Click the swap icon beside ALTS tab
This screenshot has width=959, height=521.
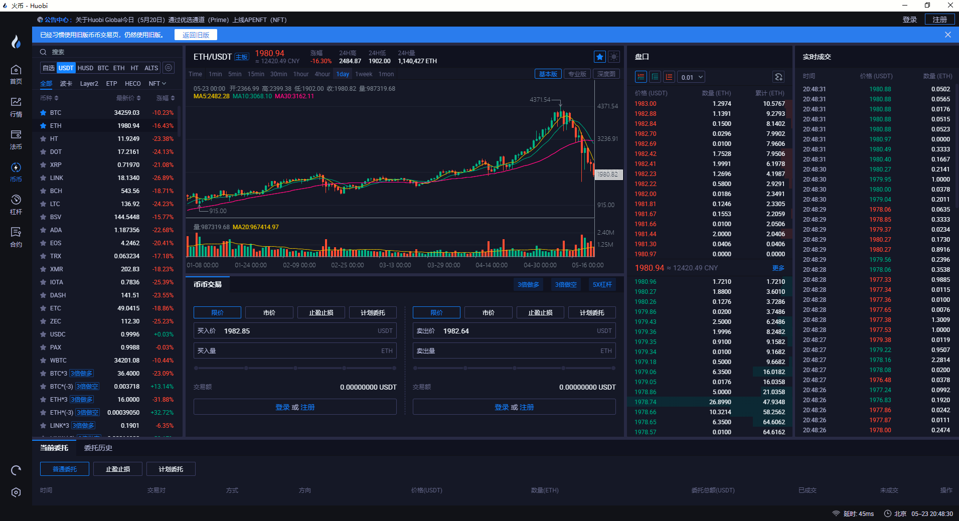169,68
